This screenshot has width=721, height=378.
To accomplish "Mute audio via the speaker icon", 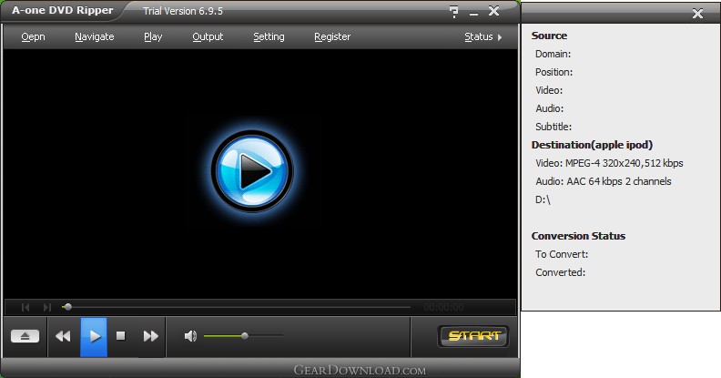I will 190,336.
